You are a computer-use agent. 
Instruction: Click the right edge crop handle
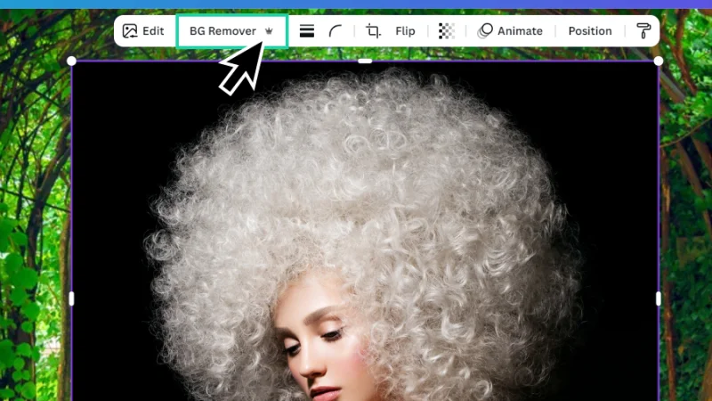click(659, 299)
